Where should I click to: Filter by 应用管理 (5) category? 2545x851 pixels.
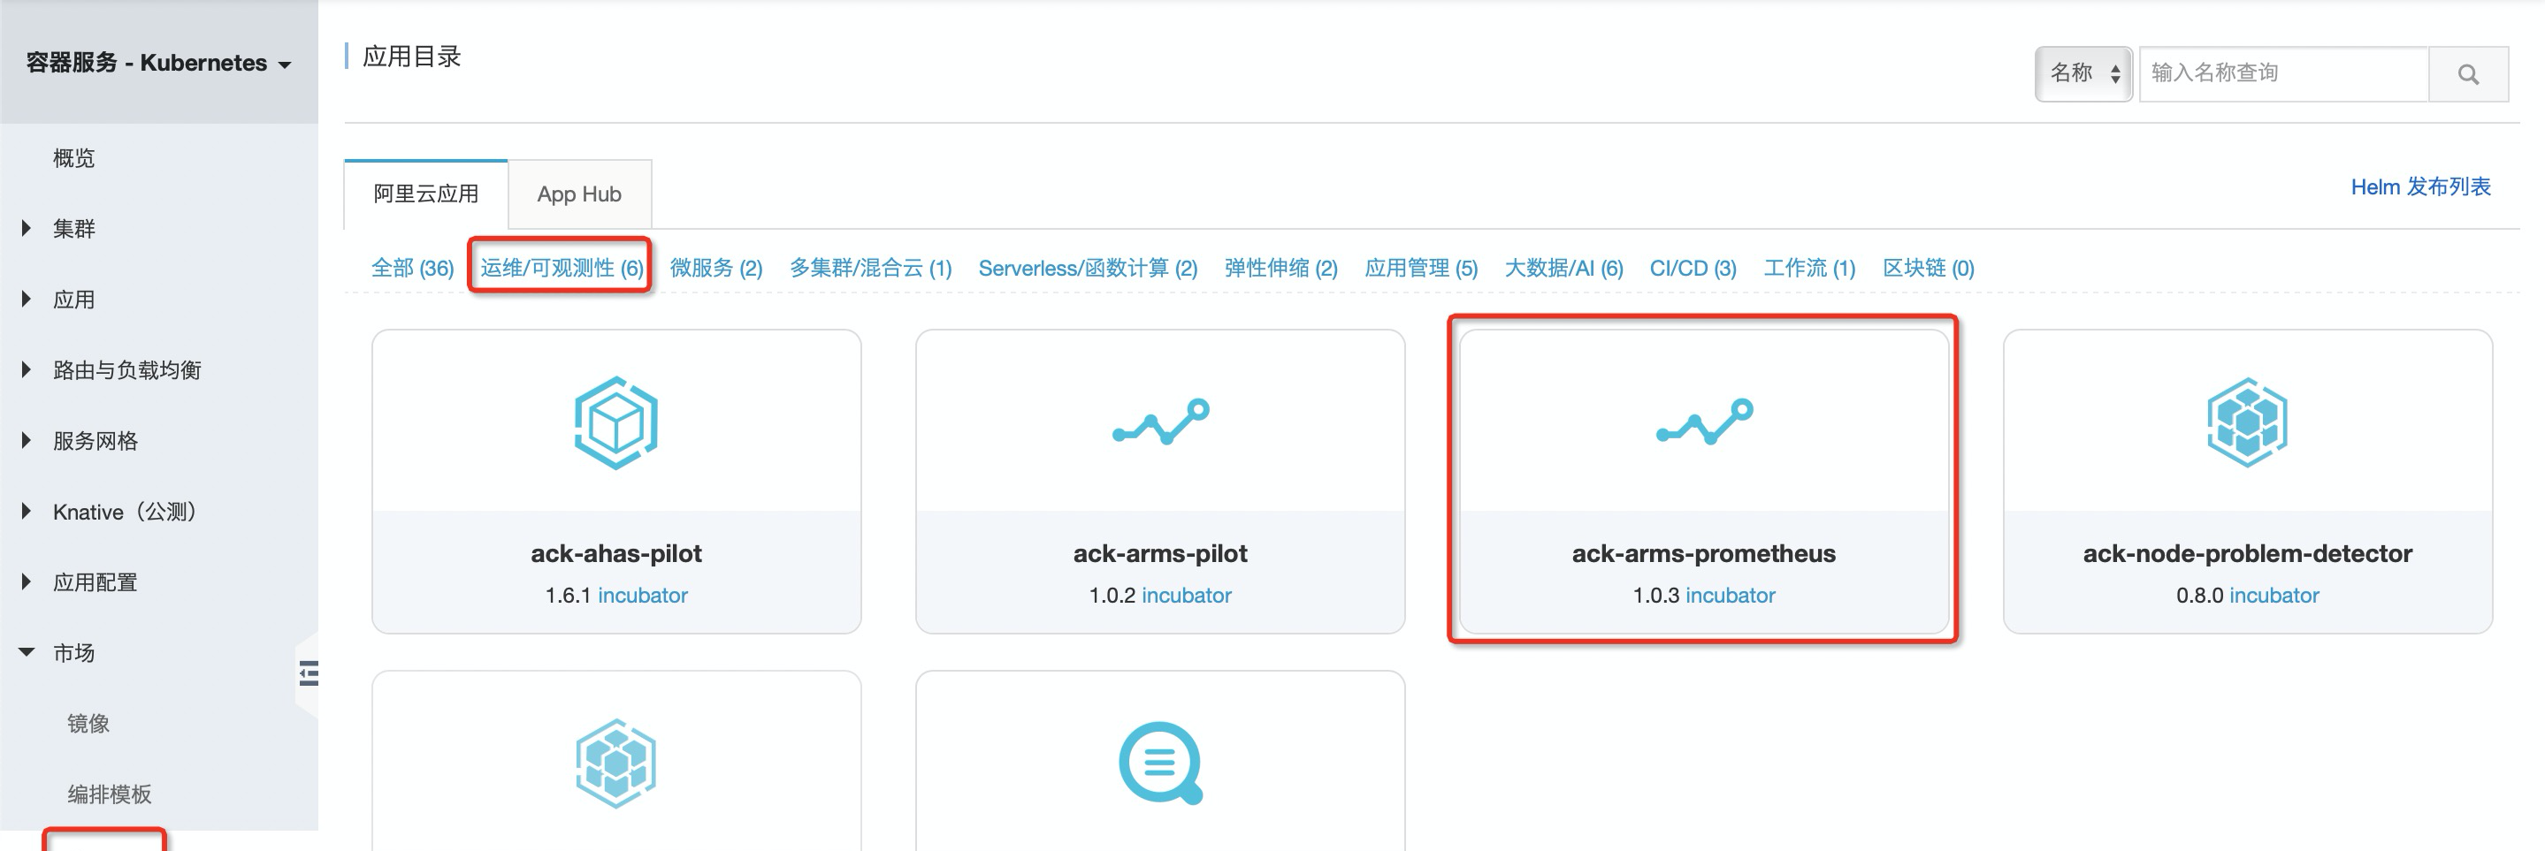pos(1421,268)
